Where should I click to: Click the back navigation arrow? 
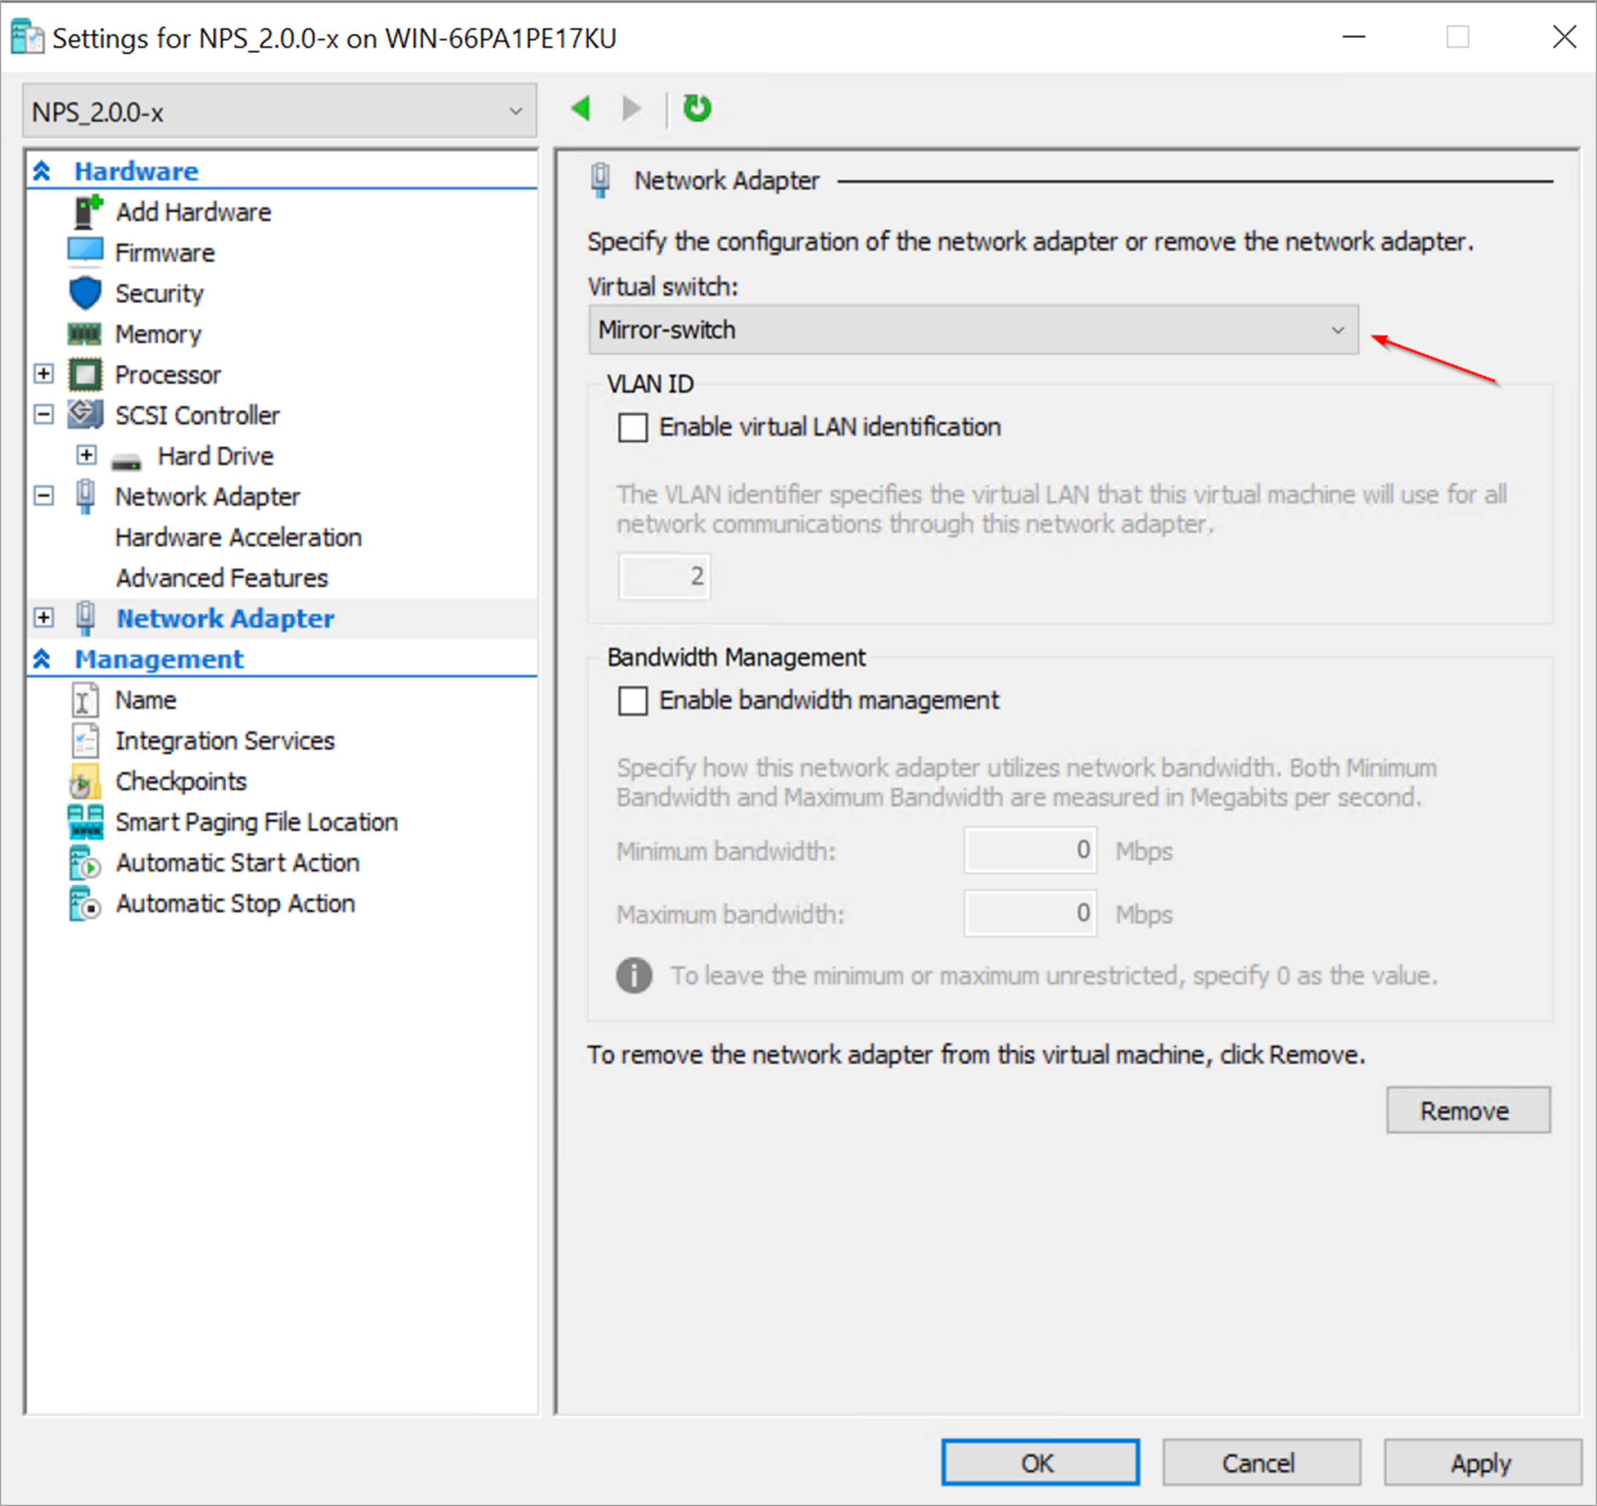pos(581,108)
